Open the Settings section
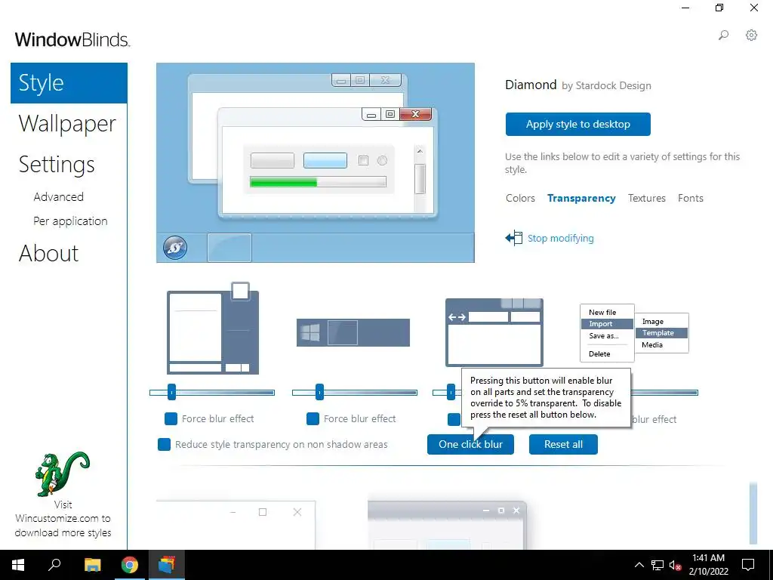This screenshot has width=773, height=580. point(56,164)
